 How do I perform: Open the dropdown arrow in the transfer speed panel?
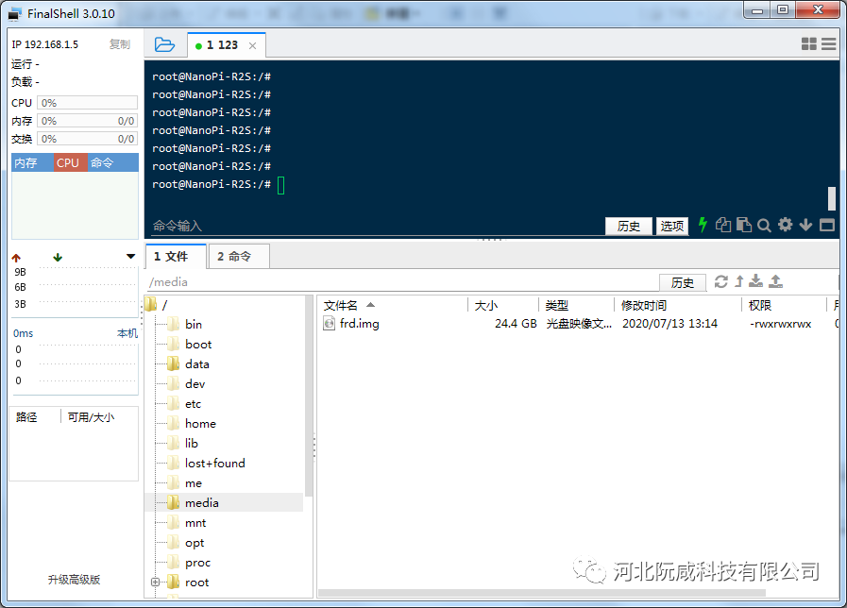click(130, 256)
